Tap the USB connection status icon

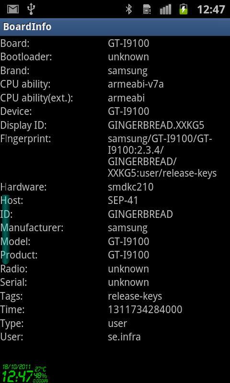(31, 9)
